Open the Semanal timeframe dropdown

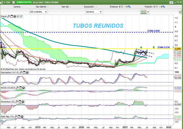point(94,12)
